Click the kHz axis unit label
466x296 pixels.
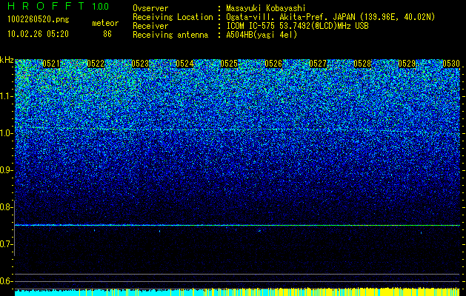7,60
